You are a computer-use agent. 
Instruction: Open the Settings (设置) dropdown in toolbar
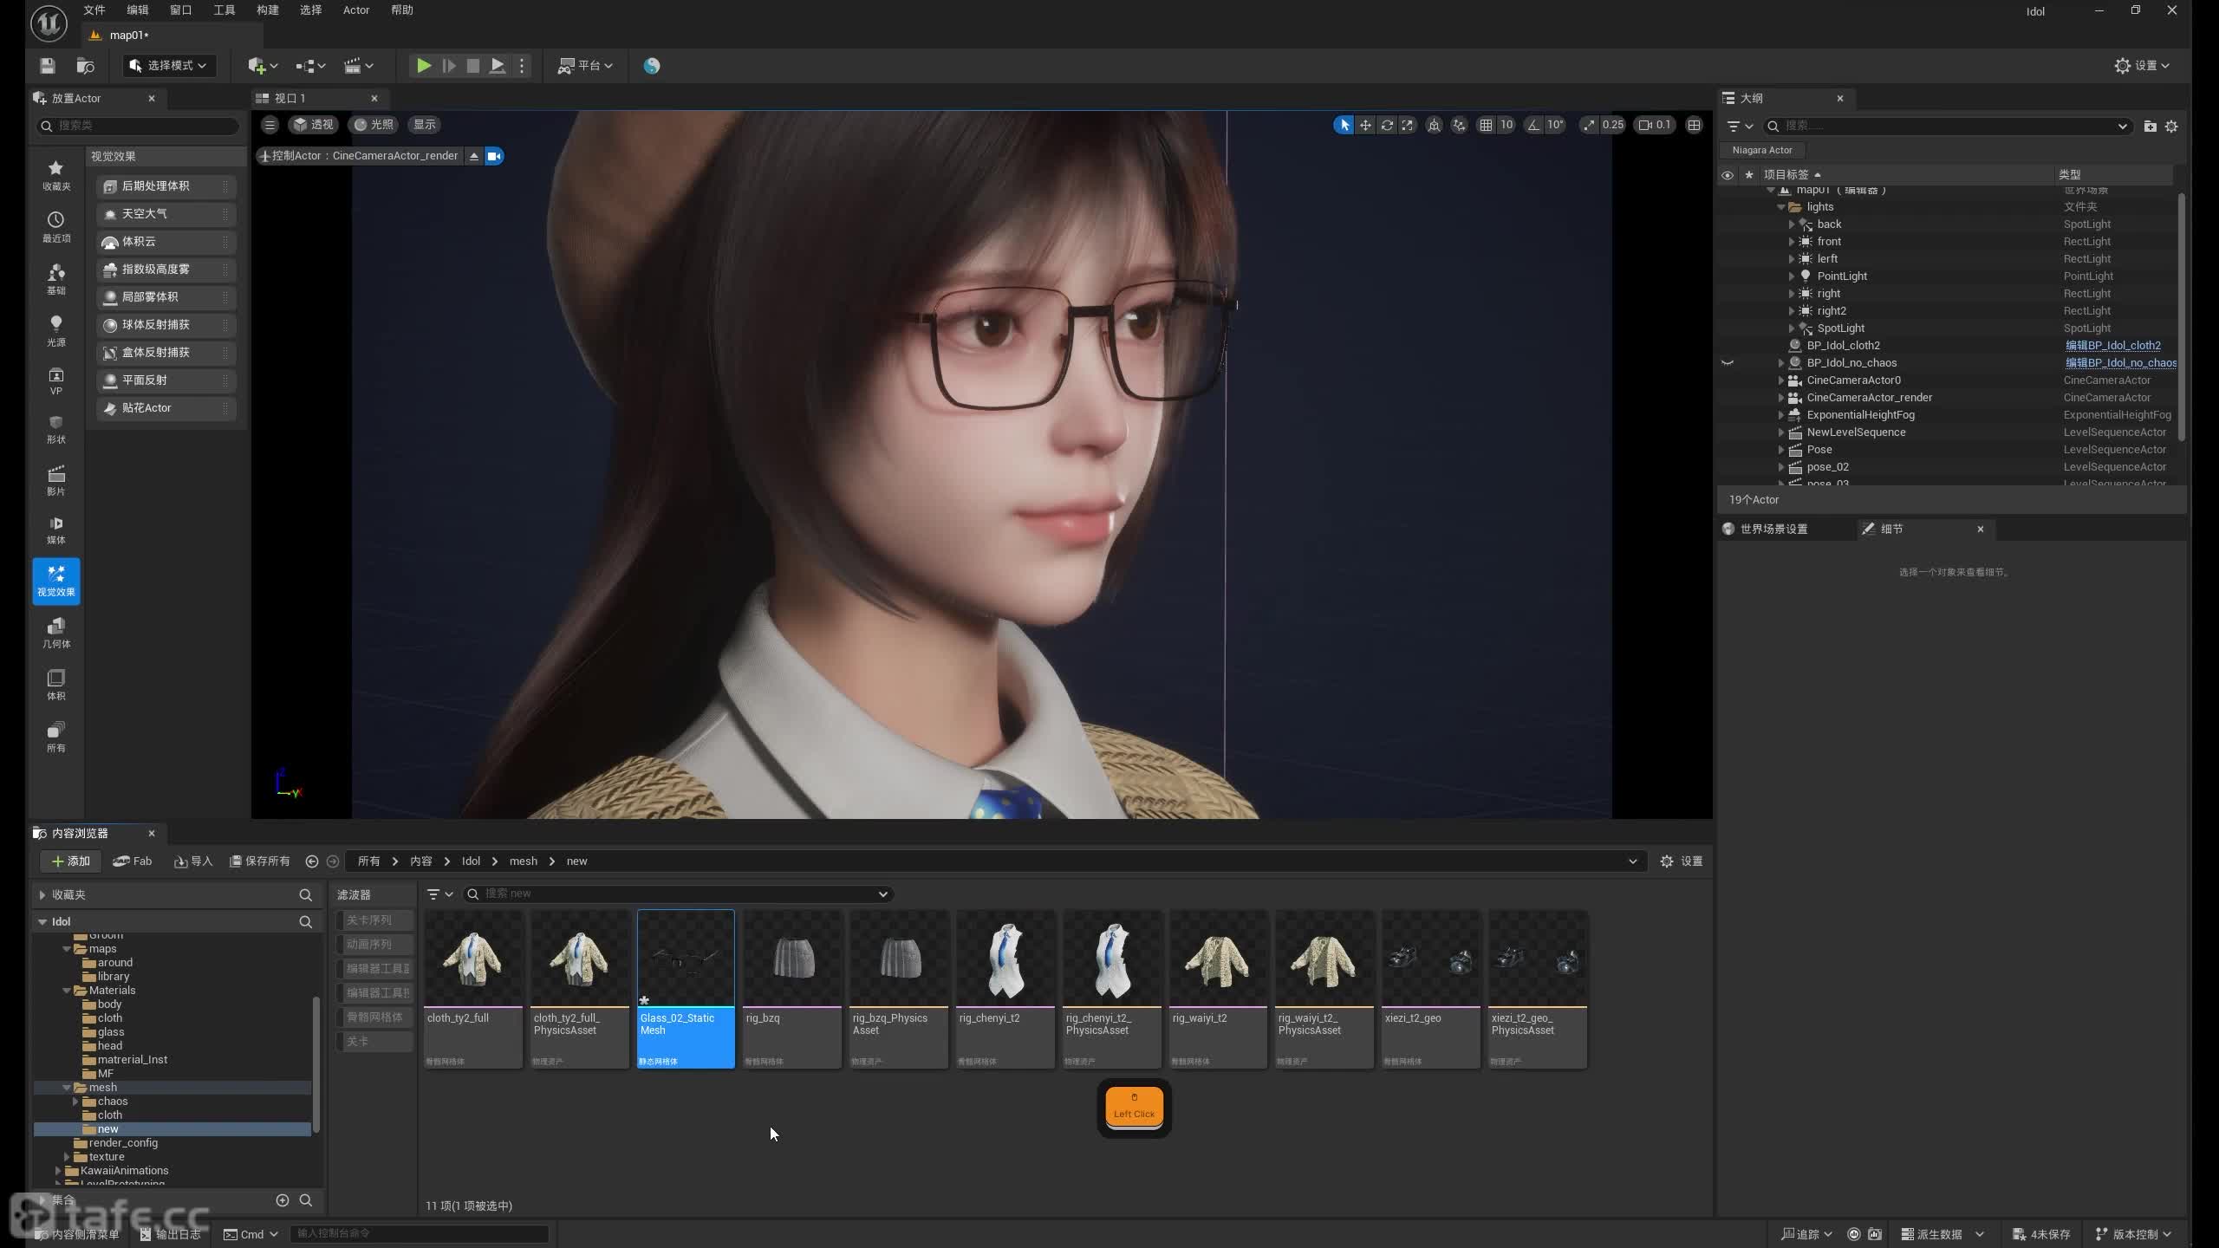point(2142,66)
